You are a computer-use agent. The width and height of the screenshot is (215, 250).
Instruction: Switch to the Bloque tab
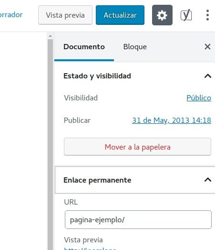click(135, 47)
